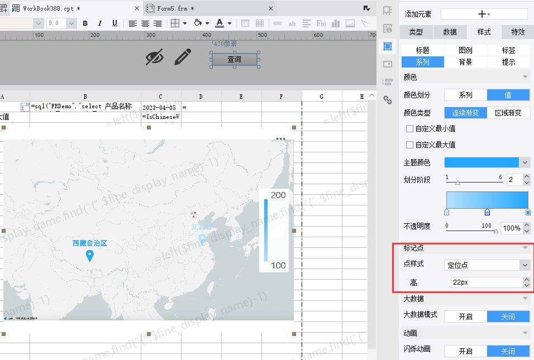Open the hyperlink chain sidebar icon
534x360 pixels.
pos(388,100)
